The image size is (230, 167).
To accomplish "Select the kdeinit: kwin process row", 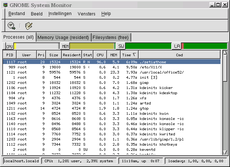I will (112, 113).
